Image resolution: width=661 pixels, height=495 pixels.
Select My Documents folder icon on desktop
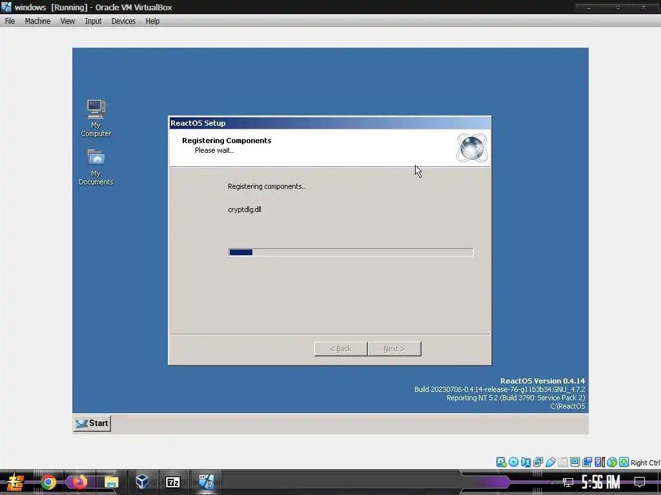pos(96,167)
